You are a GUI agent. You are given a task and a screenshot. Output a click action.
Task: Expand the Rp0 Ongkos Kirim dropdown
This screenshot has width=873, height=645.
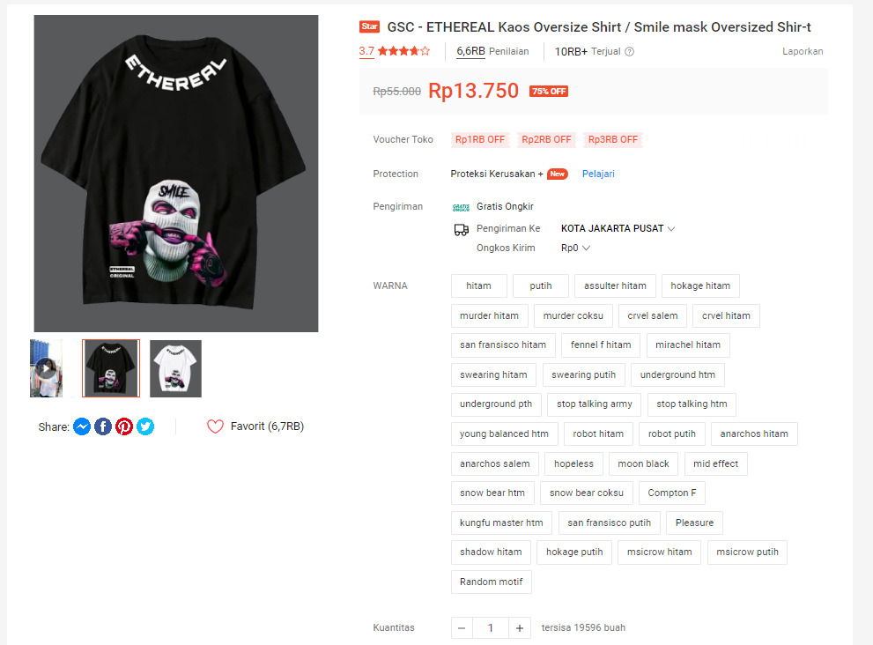pyautogui.click(x=576, y=248)
